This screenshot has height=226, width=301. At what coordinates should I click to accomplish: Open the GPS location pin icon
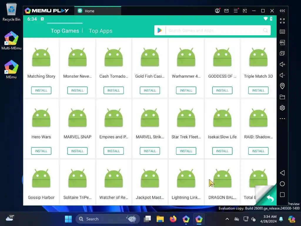pyautogui.click(x=282, y=86)
